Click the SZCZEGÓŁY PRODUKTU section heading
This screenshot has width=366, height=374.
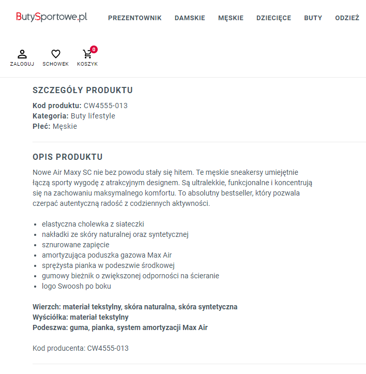coord(83,90)
